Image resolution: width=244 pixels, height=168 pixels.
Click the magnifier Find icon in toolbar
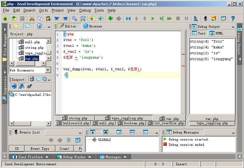[74, 18]
